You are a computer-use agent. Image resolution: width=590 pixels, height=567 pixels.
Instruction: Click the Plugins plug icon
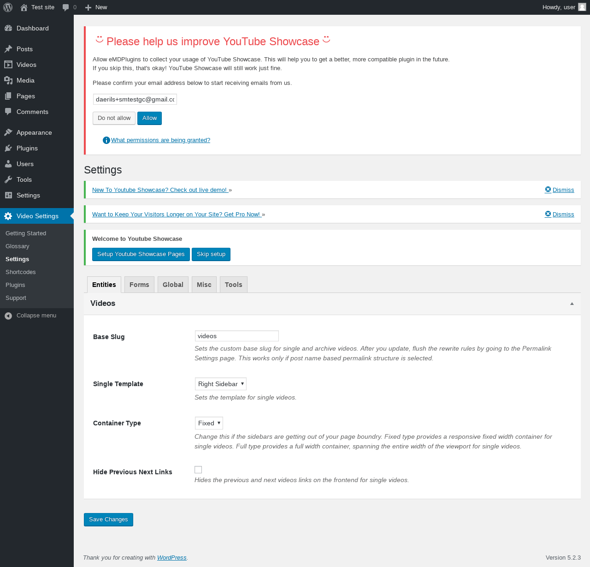[8, 148]
